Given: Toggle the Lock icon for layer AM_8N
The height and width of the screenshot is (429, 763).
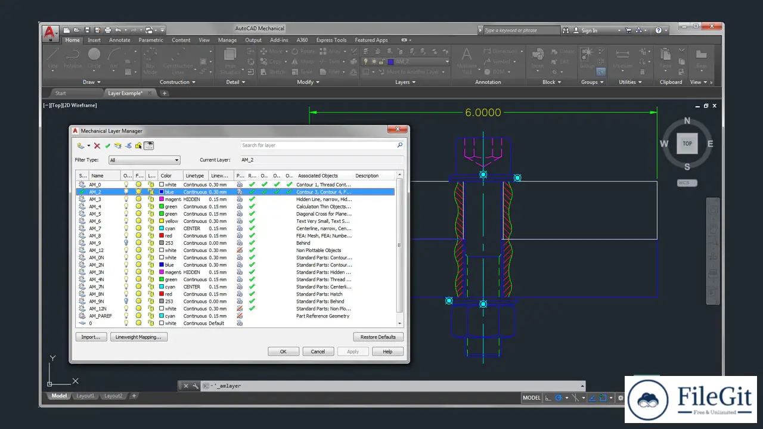Looking at the screenshot, I should click(x=151, y=294).
